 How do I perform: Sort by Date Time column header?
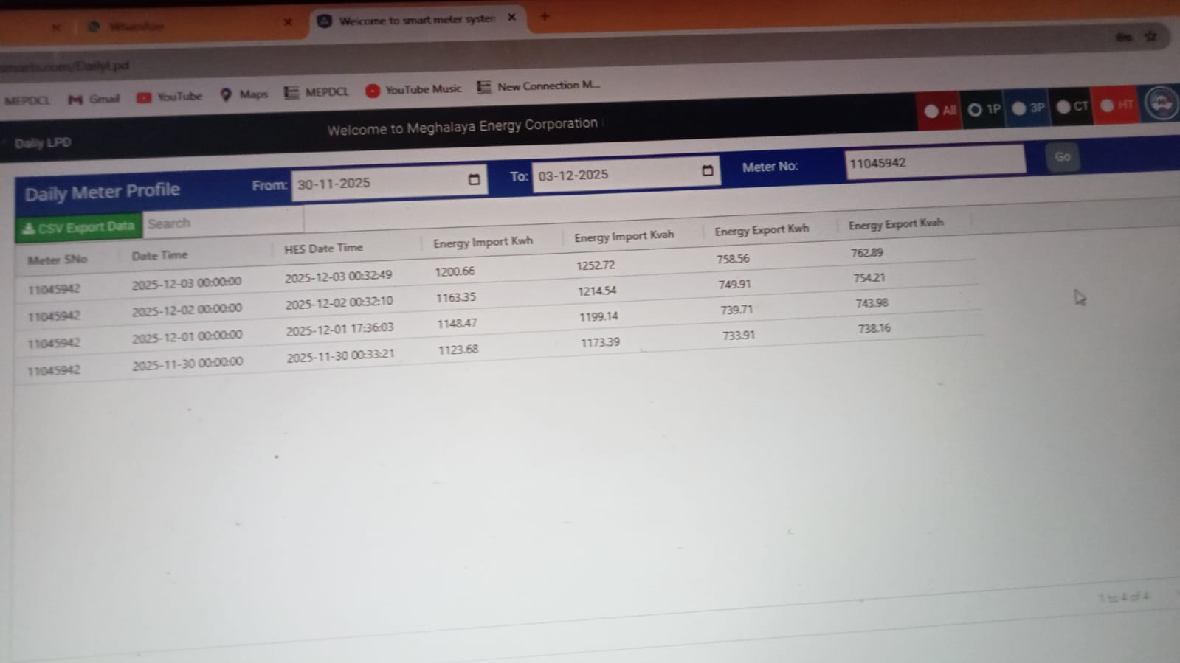point(159,255)
